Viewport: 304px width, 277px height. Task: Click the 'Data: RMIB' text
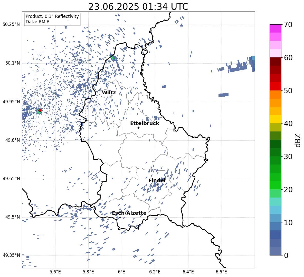37,22
